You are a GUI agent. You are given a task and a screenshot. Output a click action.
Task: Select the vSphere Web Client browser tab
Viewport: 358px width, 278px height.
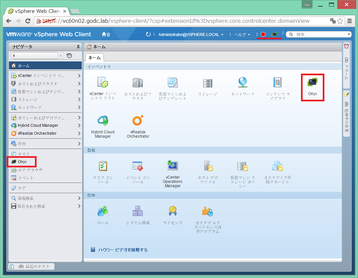tap(37, 11)
